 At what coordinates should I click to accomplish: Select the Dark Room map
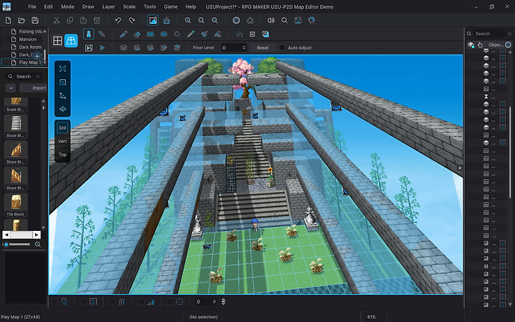pos(30,47)
